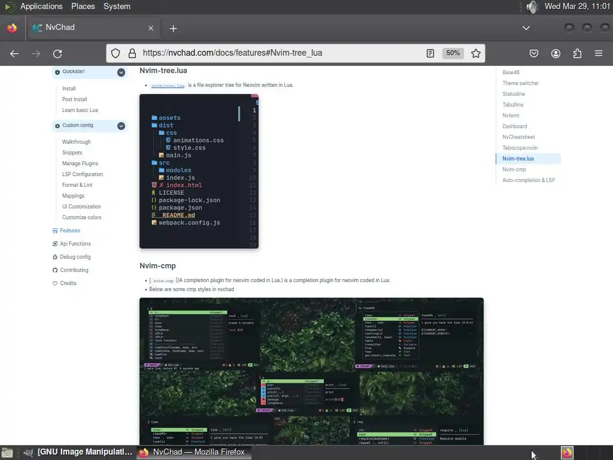Image resolution: width=613 pixels, height=460 pixels.
Task: Select the NvChad browser tab
Action: pos(93,28)
